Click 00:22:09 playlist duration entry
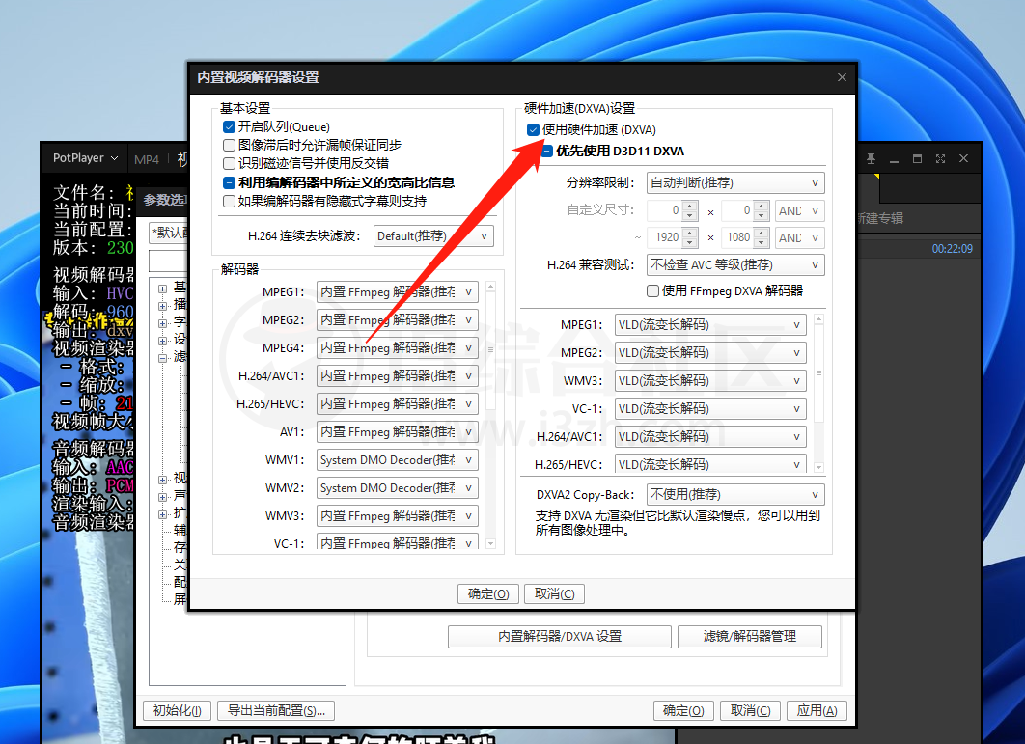Image resolution: width=1025 pixels, height=744 pixels. tap(952, 248)
